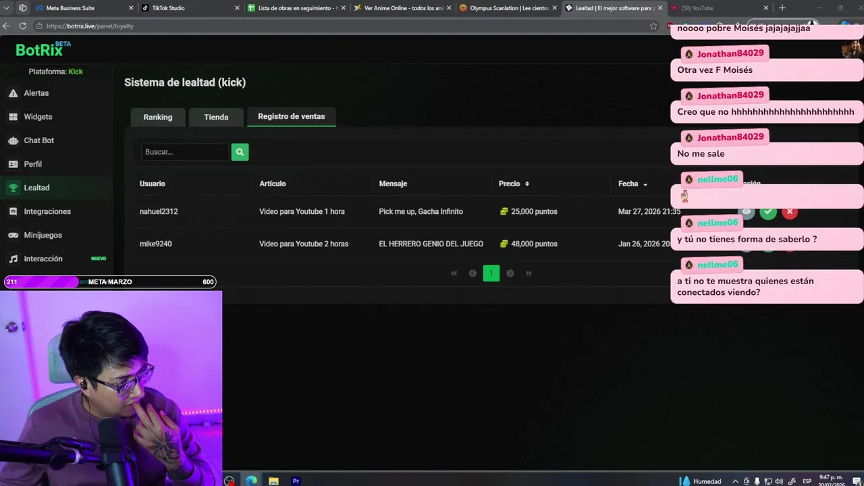
Task: Click in the Buscar search field
Action: (x=185, y=152)
